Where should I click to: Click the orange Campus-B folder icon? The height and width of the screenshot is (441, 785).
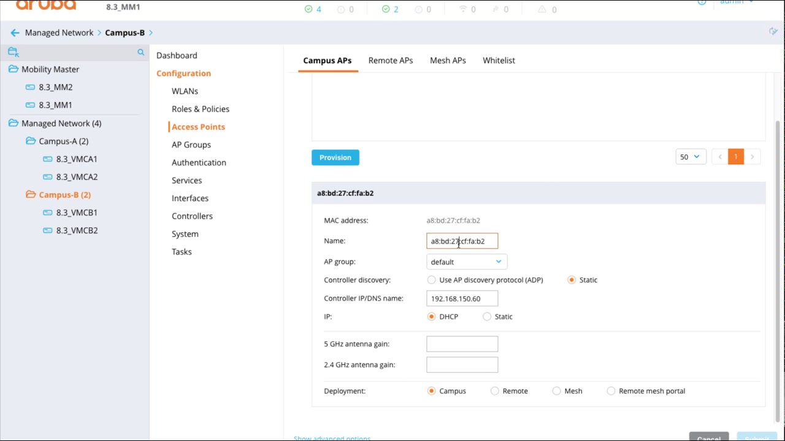coord(31,194)
